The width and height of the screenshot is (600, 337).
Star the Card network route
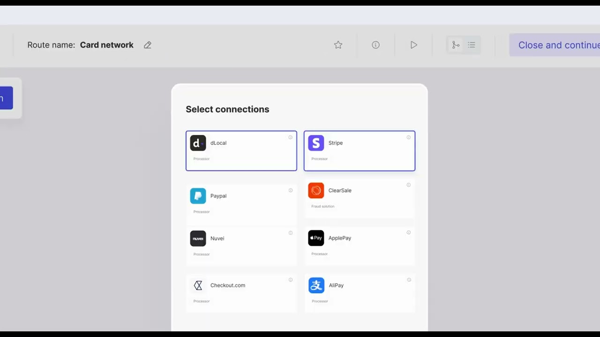pyautogui.click(x=338, y=45)
